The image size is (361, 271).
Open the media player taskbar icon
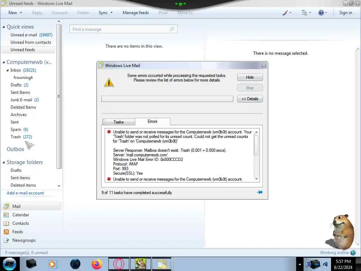(x=53, y=264)
